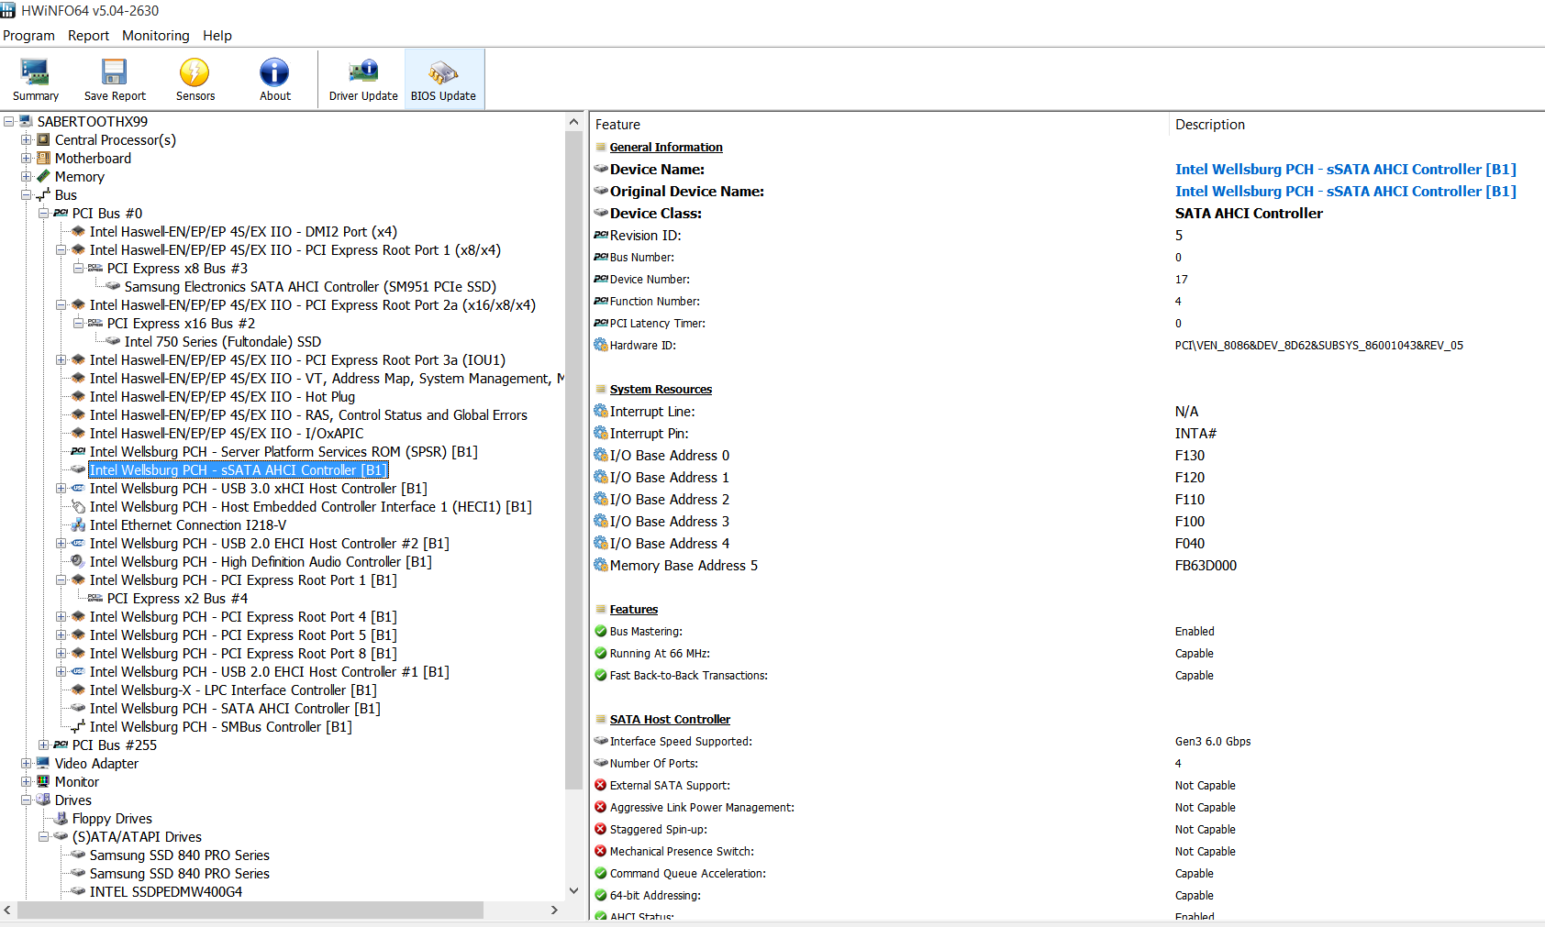Expand the Central Processor(s) node
The image size is (1545, 927).
click(26, 139)
